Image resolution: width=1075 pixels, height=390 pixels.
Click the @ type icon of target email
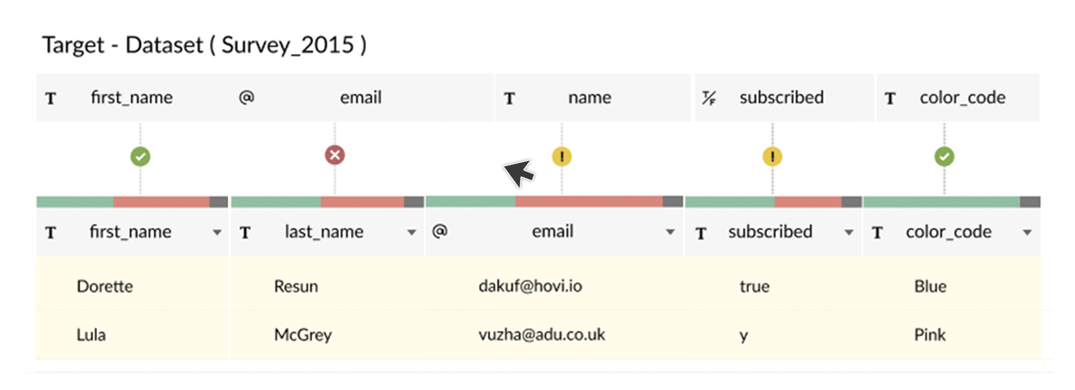(246, 97)
